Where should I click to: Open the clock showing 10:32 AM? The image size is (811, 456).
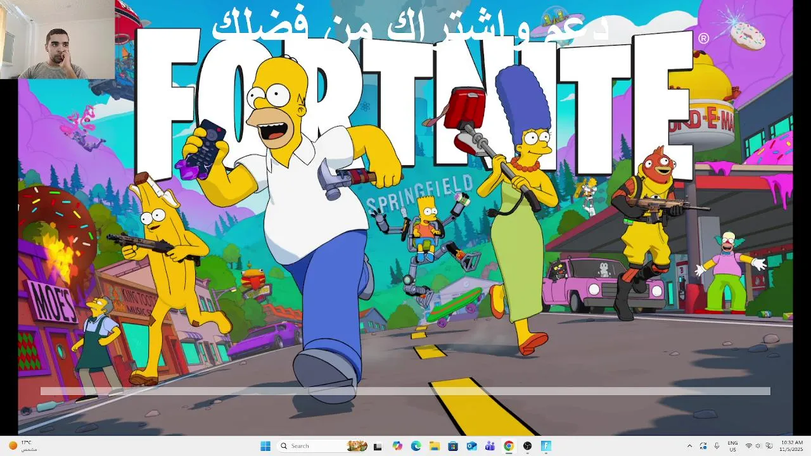pos(792,446)
